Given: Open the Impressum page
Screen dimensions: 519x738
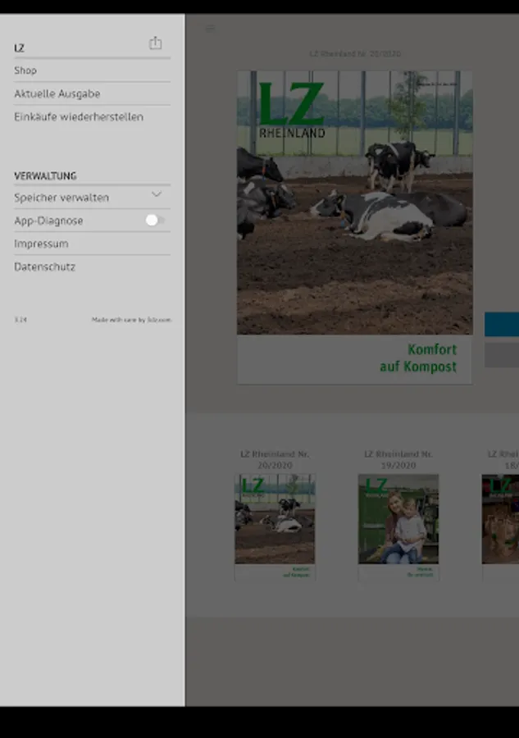Looking at the screenshot, I should [92, 244].
